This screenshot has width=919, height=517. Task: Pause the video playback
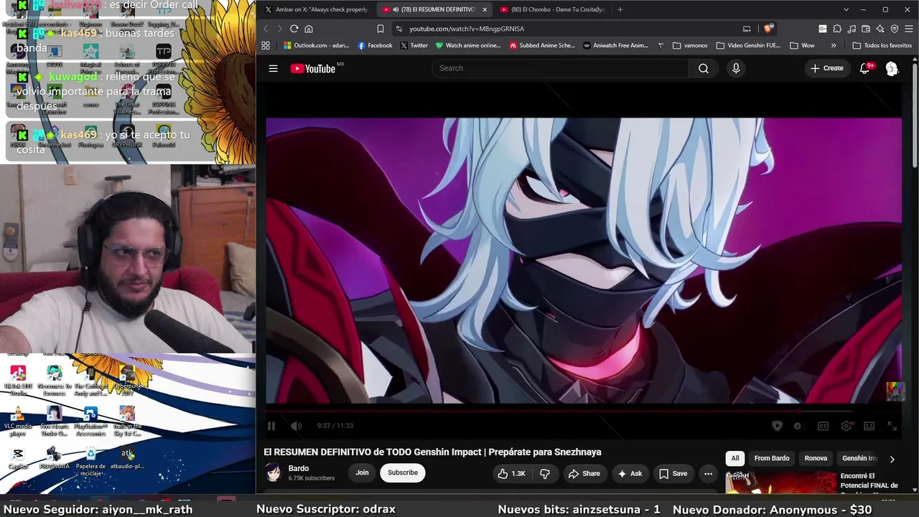271,426
